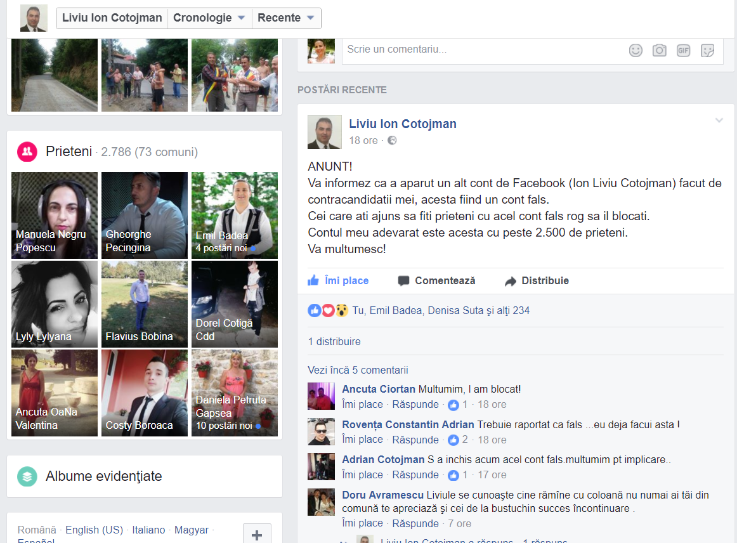Attach a photo using the camera icon
This screenshot has width=737, height=543.
pos(660,50)
